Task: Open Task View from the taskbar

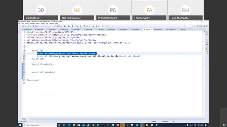Action: 64,125
